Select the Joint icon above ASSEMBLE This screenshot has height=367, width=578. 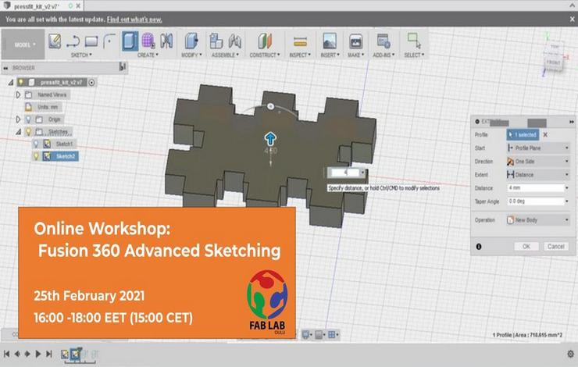tap(234, 41)
